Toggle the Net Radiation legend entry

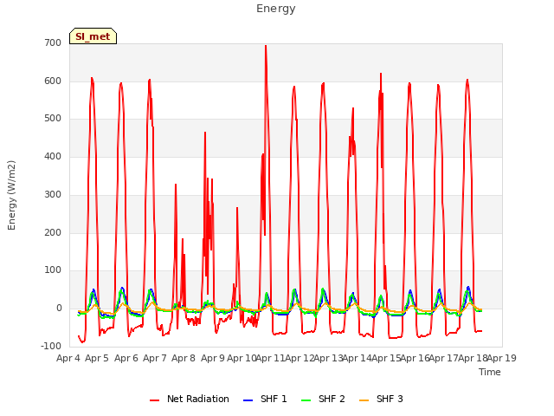[x=190, y=399]
